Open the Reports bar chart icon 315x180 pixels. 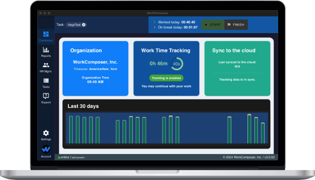(x=46, y=50)
